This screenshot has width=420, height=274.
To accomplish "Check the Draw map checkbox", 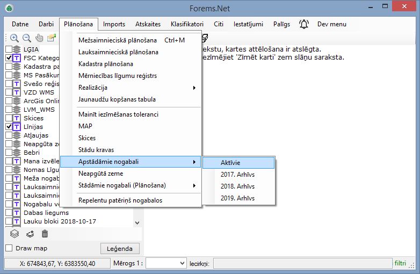I will click(x=9, y=248).
